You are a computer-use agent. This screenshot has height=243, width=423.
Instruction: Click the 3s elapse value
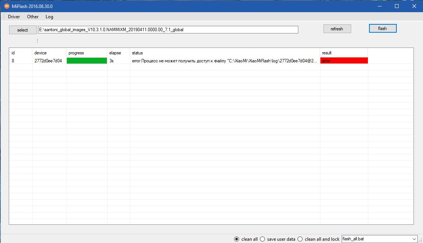pyautogui.click(x=111, y=61)
